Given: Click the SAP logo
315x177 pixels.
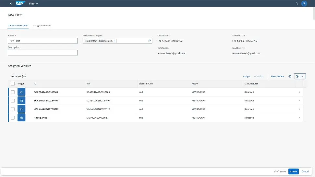Looking at the screenshot, I should [x=20, y=4].
